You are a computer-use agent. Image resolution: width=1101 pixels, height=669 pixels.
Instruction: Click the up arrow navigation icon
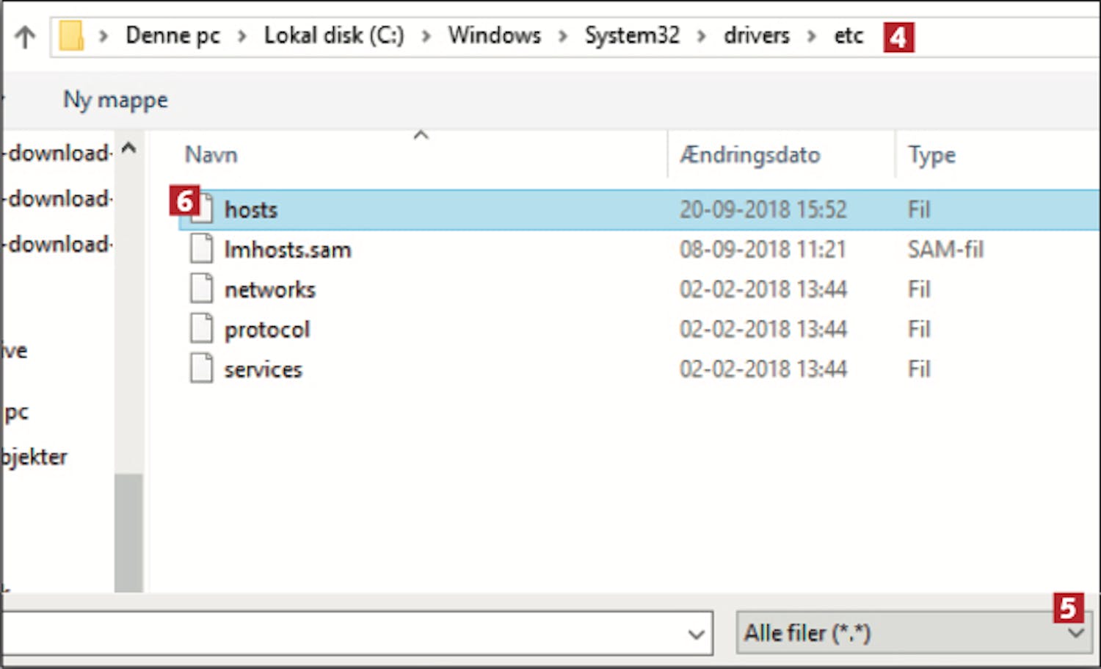pyautogui.click(x=25, y=36)
